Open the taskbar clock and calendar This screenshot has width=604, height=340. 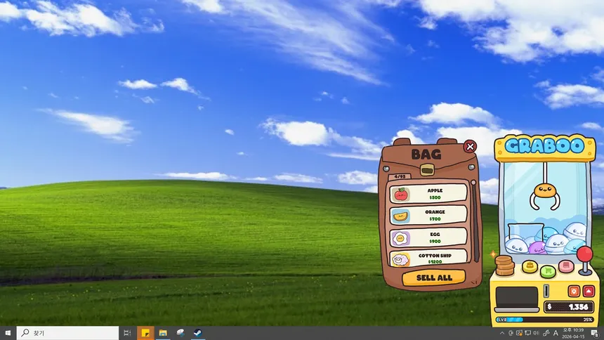pos(573,333)
